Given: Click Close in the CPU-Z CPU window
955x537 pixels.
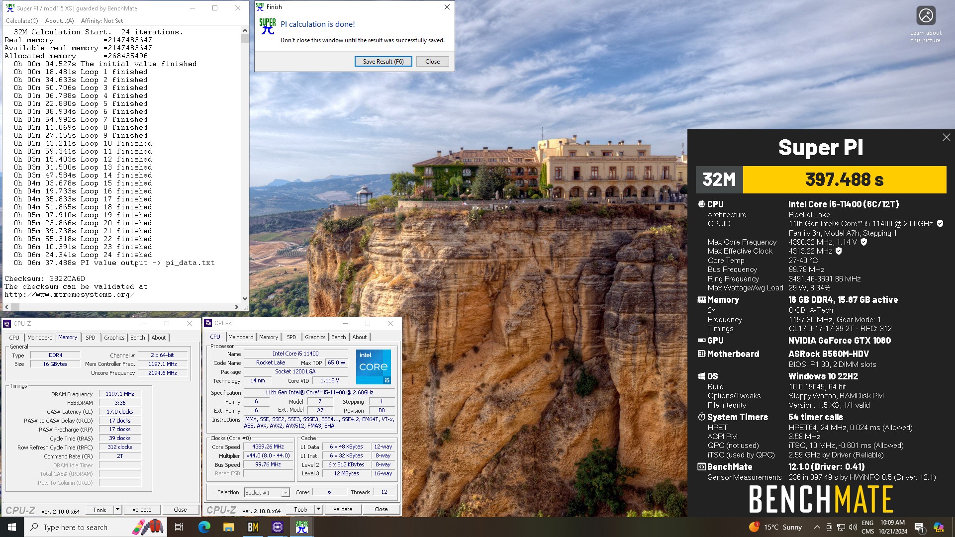Looking at the screenshot, I should [381, 509].
